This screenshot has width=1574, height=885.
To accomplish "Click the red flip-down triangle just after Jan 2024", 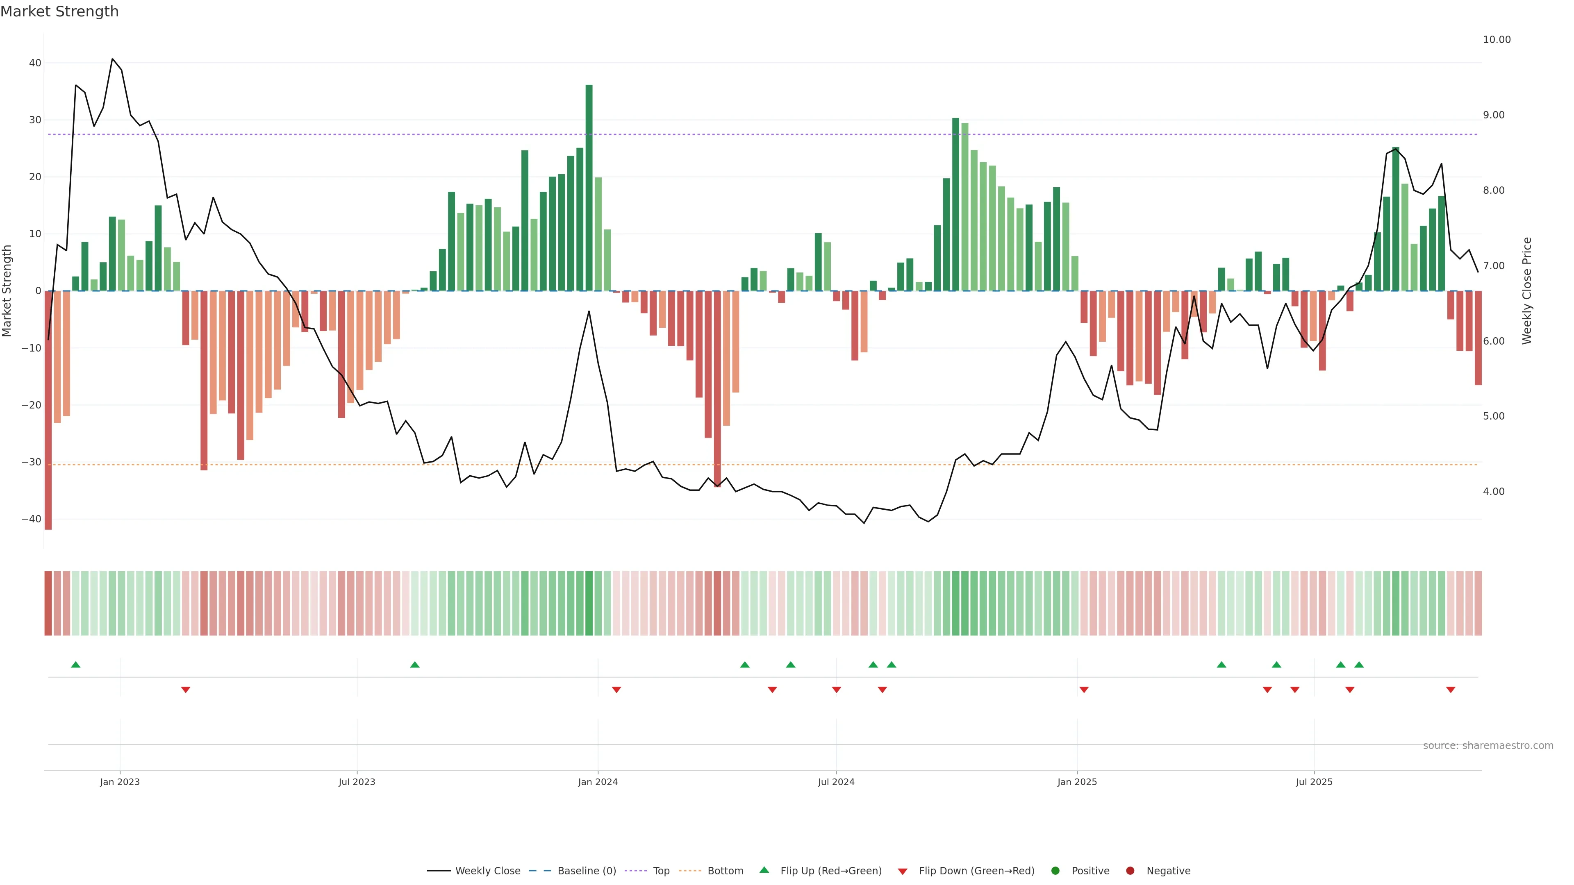I will pyautogui.click(x=616, y=690).
